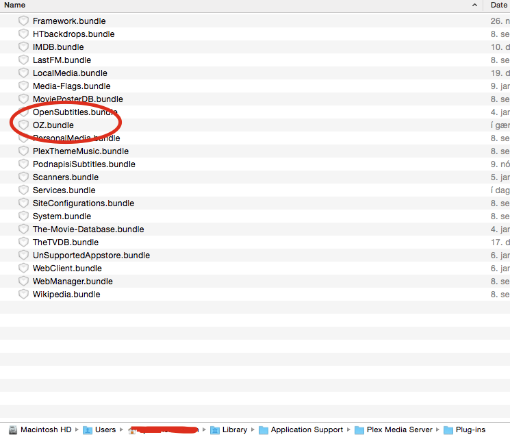Click the Users folder icon in path bar
Viewport: 510px width, 437px height.
(x=87, y=430)
